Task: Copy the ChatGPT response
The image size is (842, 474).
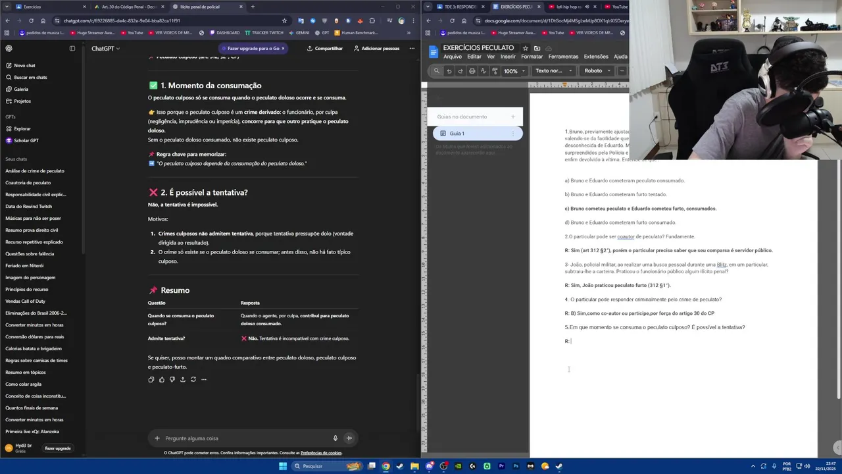Action: click(x=151, y=379)
